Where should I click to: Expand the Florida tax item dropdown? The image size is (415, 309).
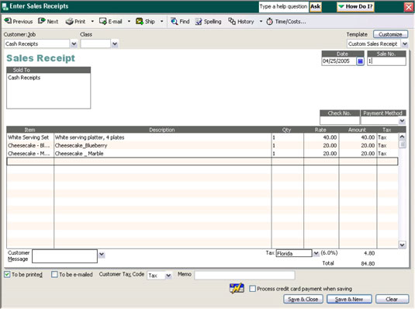click(316, 253)
